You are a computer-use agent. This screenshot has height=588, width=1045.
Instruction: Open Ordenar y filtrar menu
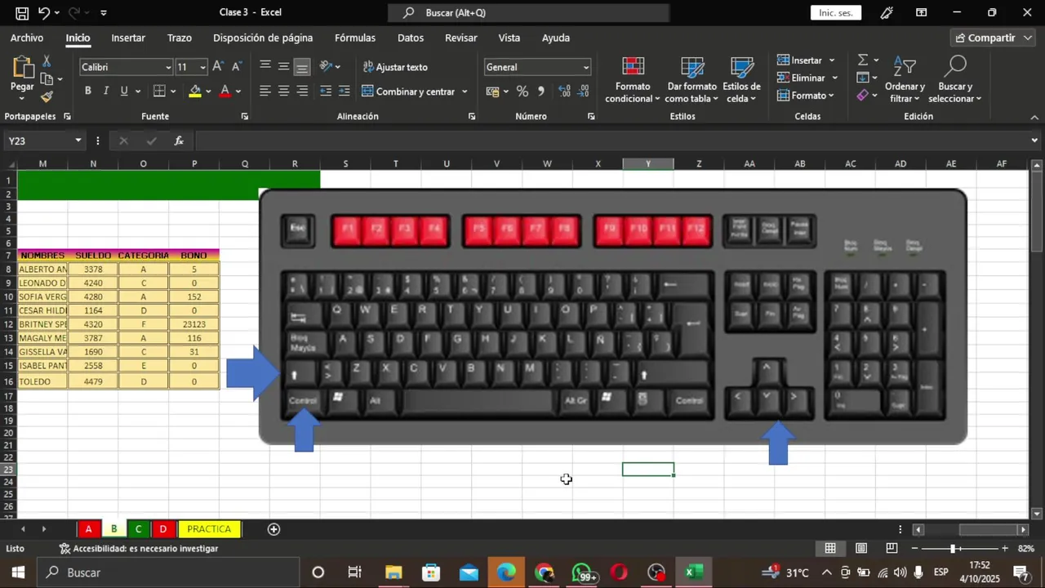point(905,80)
